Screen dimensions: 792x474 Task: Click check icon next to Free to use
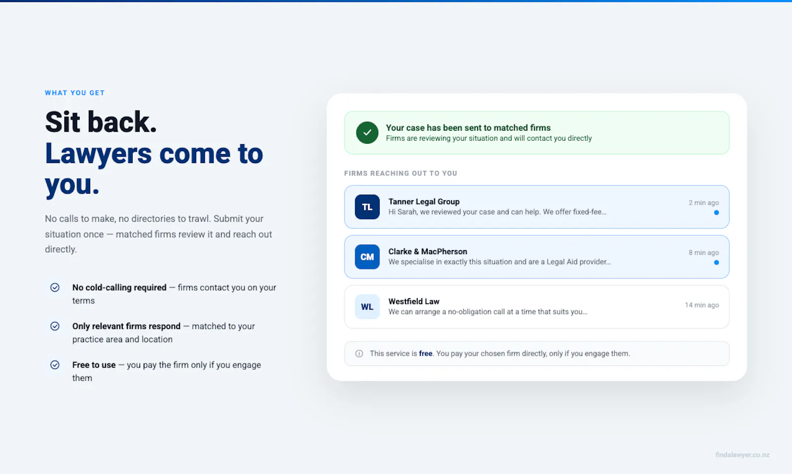pyautogui.click(x=55, y=365)
